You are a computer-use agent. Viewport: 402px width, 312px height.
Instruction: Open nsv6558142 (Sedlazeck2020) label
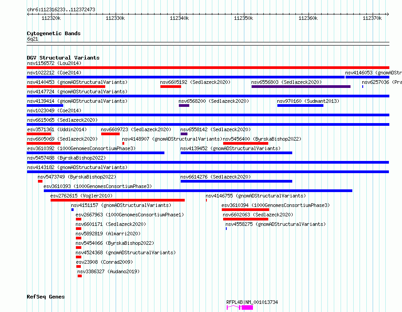215,129
